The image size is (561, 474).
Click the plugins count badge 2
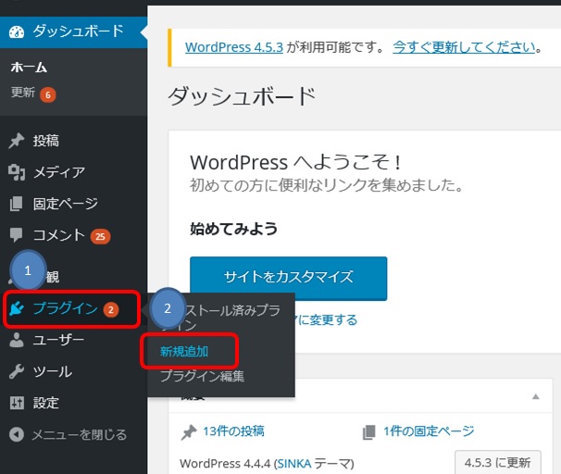[x=111, y=310]
